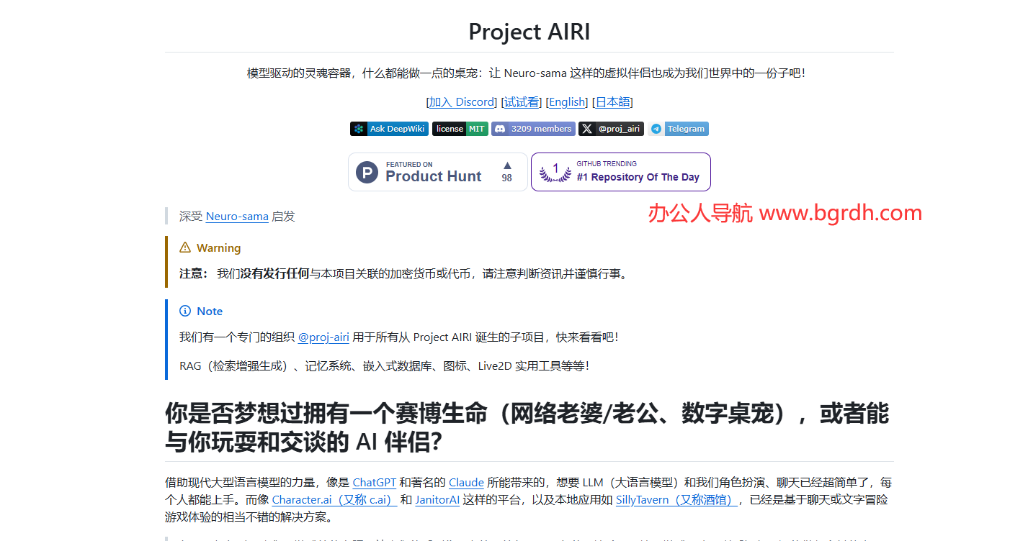Click the Product Hunt featured badge
The image size is (1028, 541).
coord(425,171)
